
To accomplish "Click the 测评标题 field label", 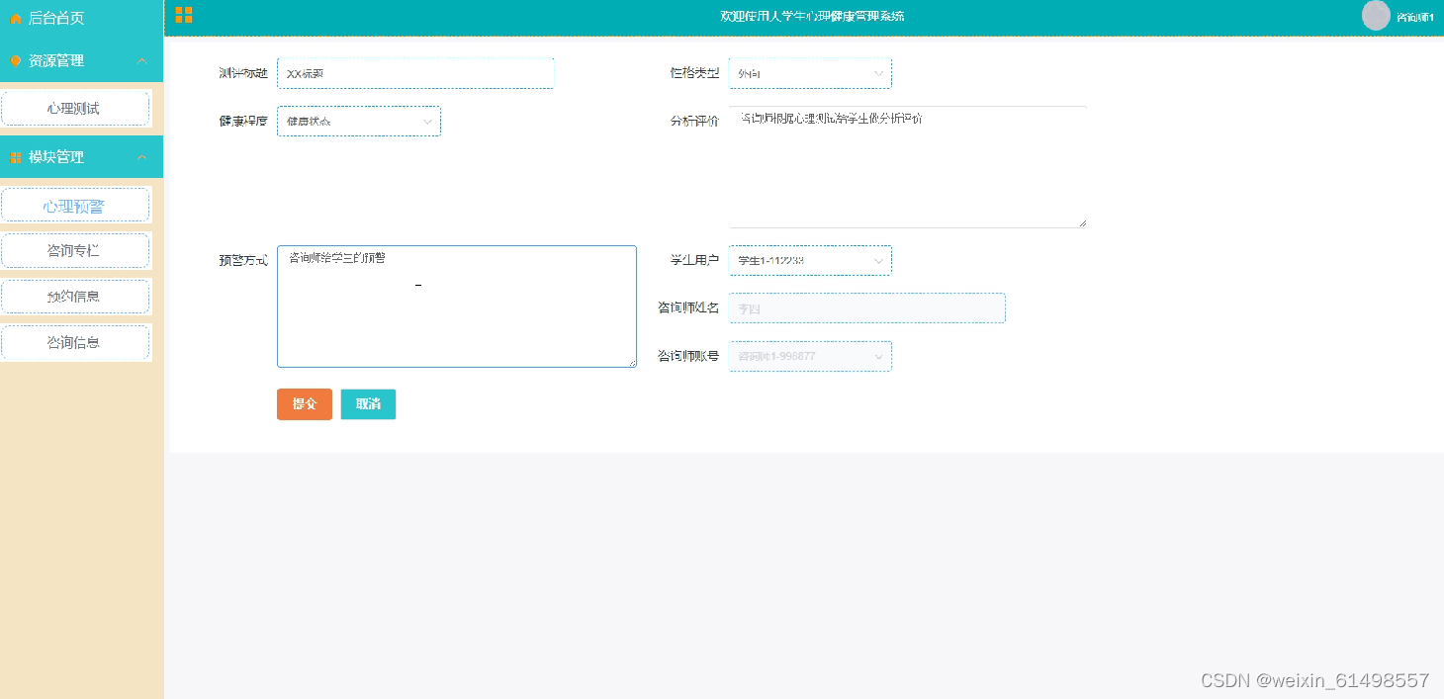I will tap(243, 73).
